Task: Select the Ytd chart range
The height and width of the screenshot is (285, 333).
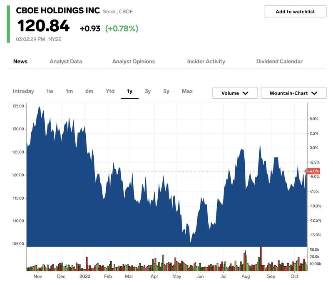Action: pyautogui.click(x=110, y=91)
